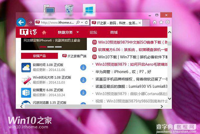Screen dimensions: 200x134
Task: Click the horizontal scrollbar right arrow
Action: point(162,106)
